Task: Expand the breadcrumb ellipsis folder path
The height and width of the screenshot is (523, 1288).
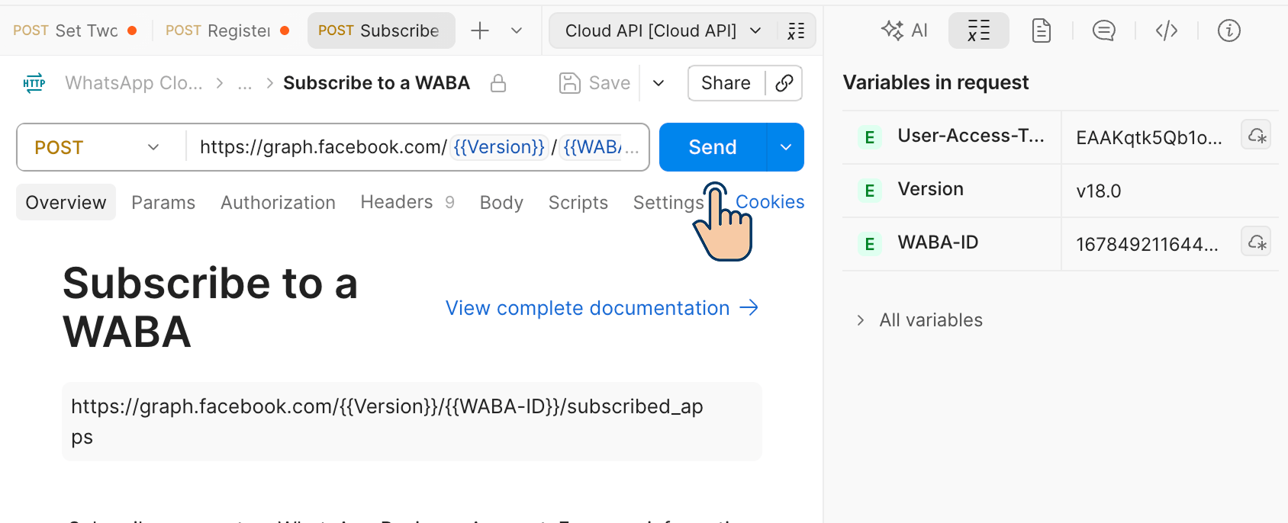Action: point(244,84)
